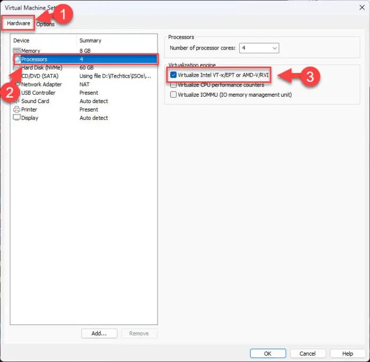
Task: Click the Memory device icon
Action: [16, 51]
